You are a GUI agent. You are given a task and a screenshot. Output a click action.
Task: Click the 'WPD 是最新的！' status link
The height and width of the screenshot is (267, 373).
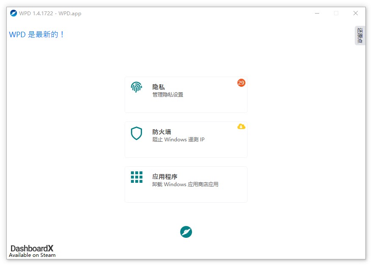36,34
